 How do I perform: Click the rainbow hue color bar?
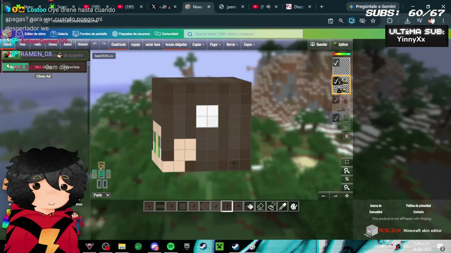[341, 54]
